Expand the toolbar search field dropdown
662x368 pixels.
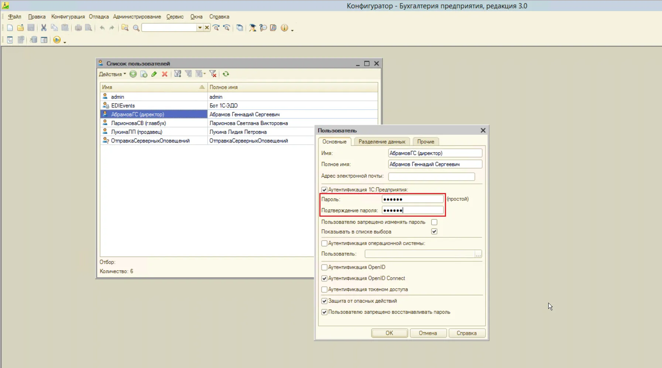[199, 28]
